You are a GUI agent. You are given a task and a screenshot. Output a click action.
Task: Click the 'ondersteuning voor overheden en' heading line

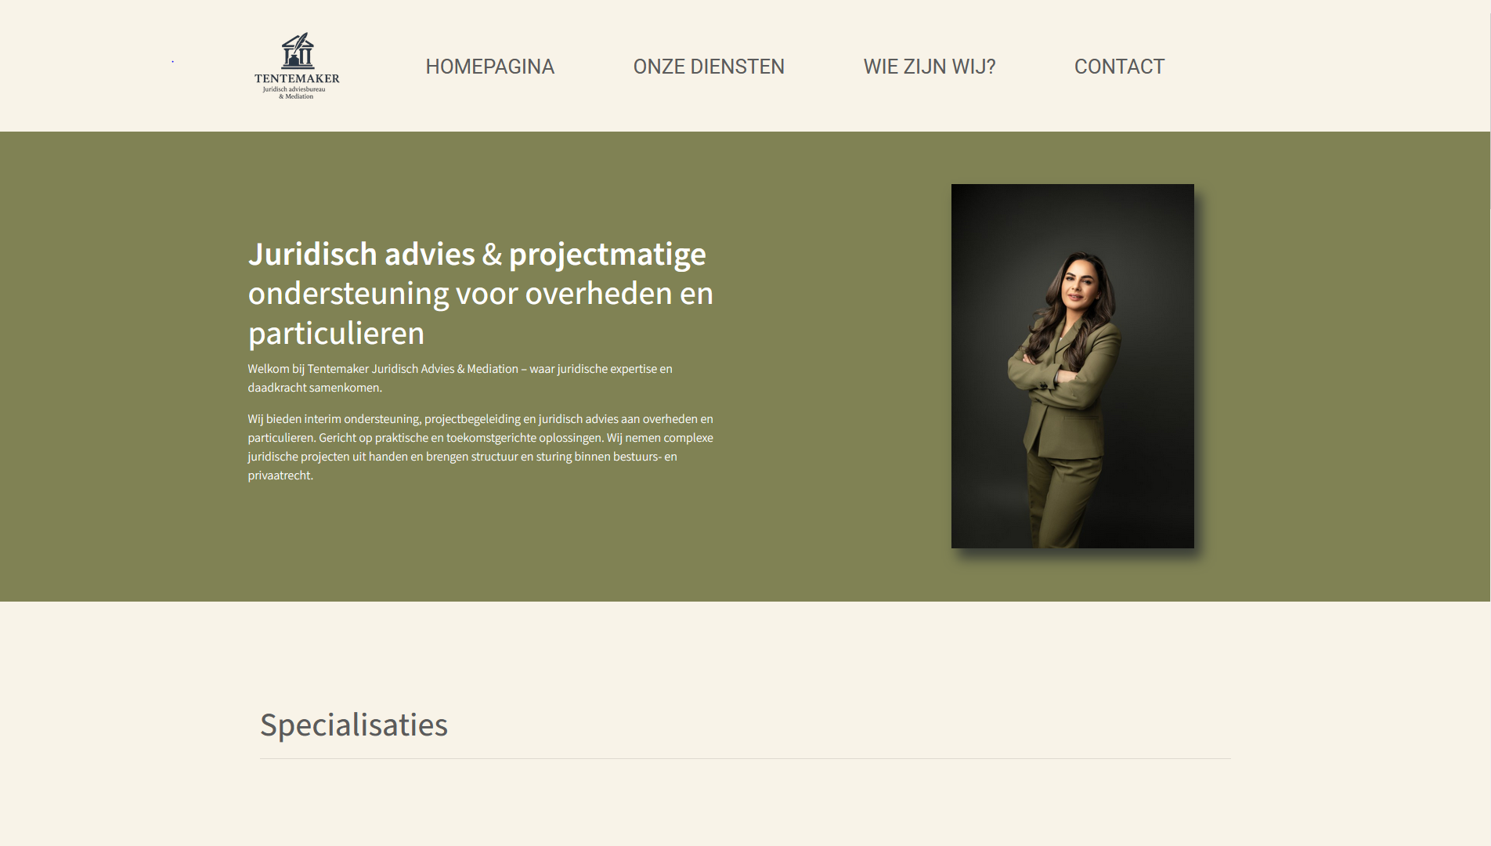click(481, 294)
